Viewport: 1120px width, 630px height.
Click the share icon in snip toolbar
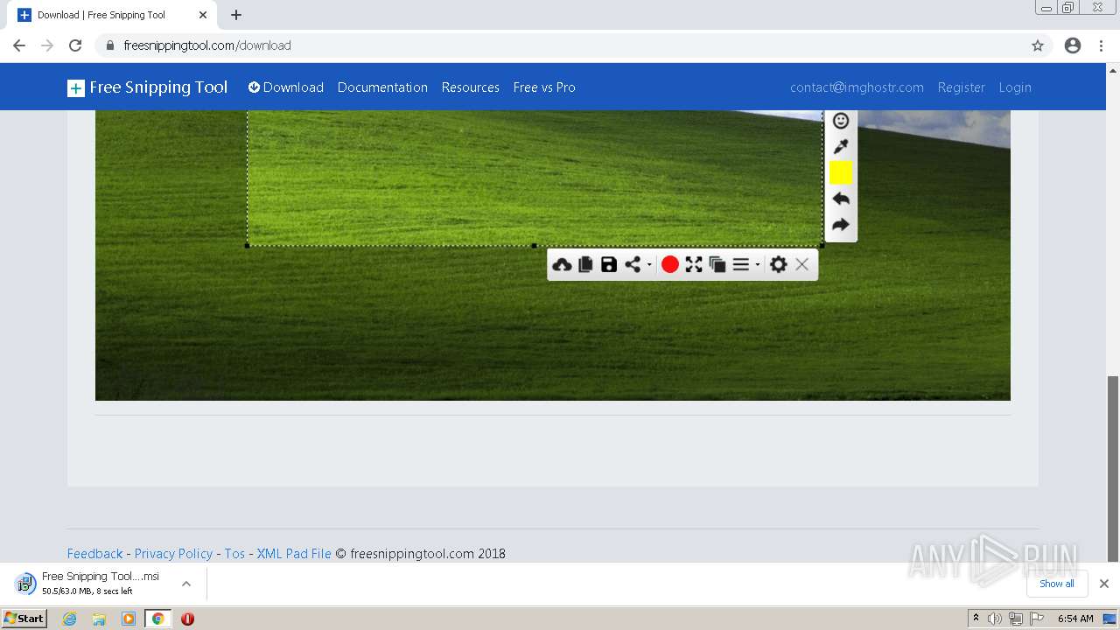633,264
